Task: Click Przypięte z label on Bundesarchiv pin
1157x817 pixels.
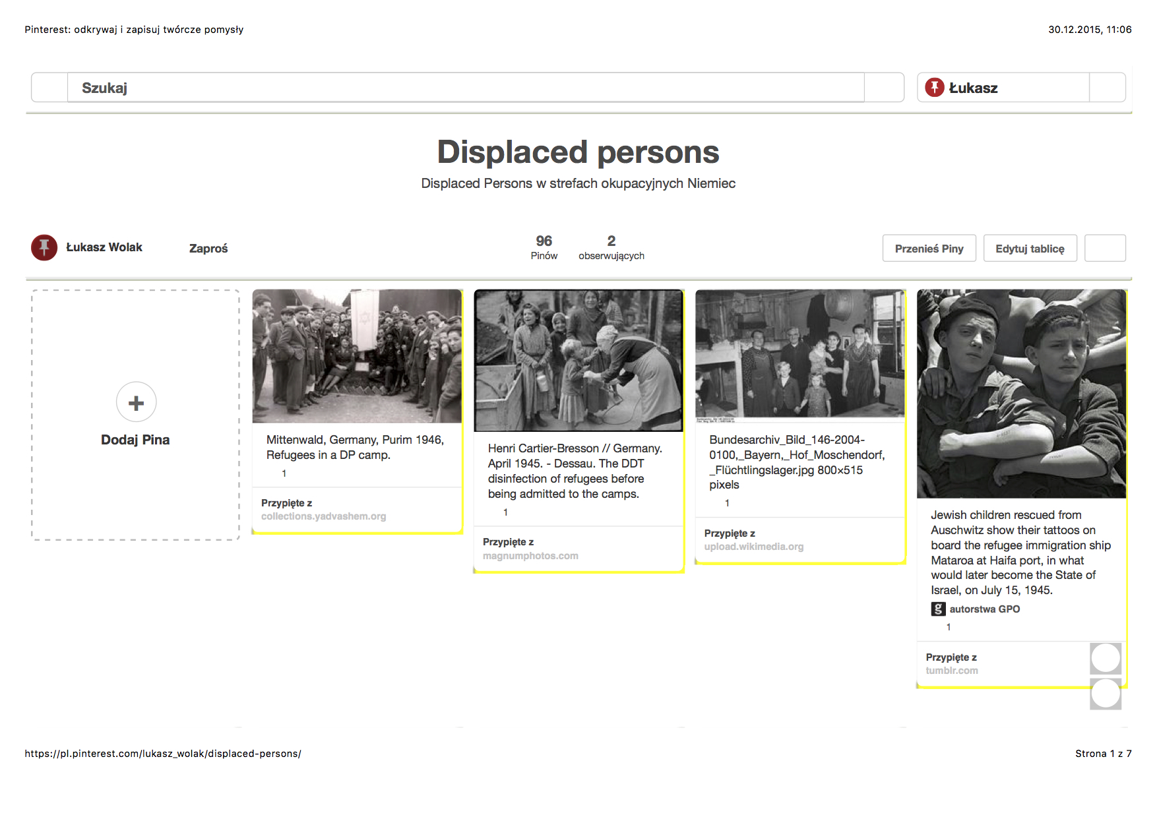Action: click(730, 533)
